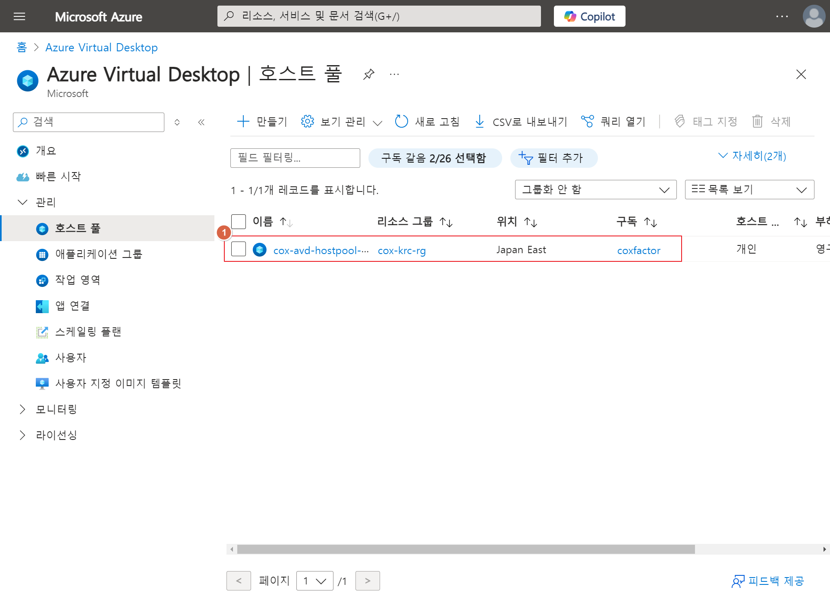The image size is (830, 606).
Task: Select 스케일링 플랜 in sidebar
Action: click(x=88, y=332)
